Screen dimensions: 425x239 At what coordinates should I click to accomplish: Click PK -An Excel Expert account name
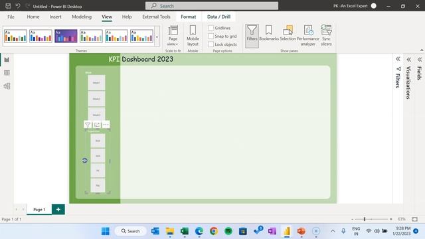tap(350, 6)
